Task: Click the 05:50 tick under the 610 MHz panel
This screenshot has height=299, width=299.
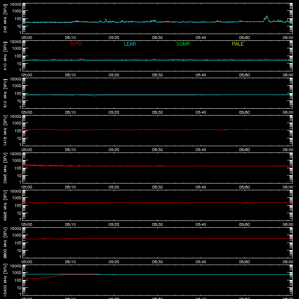Action: coord(244,112)
